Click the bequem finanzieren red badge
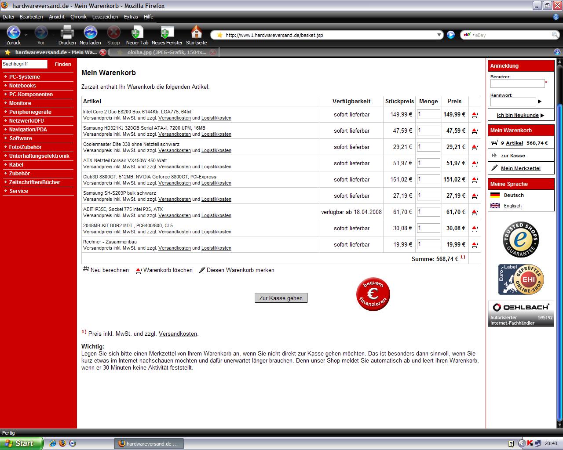The height and width of the screenshot is (450, 563). point(373,294)
